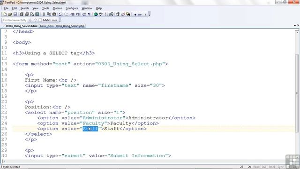
Task: Open the File menu
Action: point(6,8)
